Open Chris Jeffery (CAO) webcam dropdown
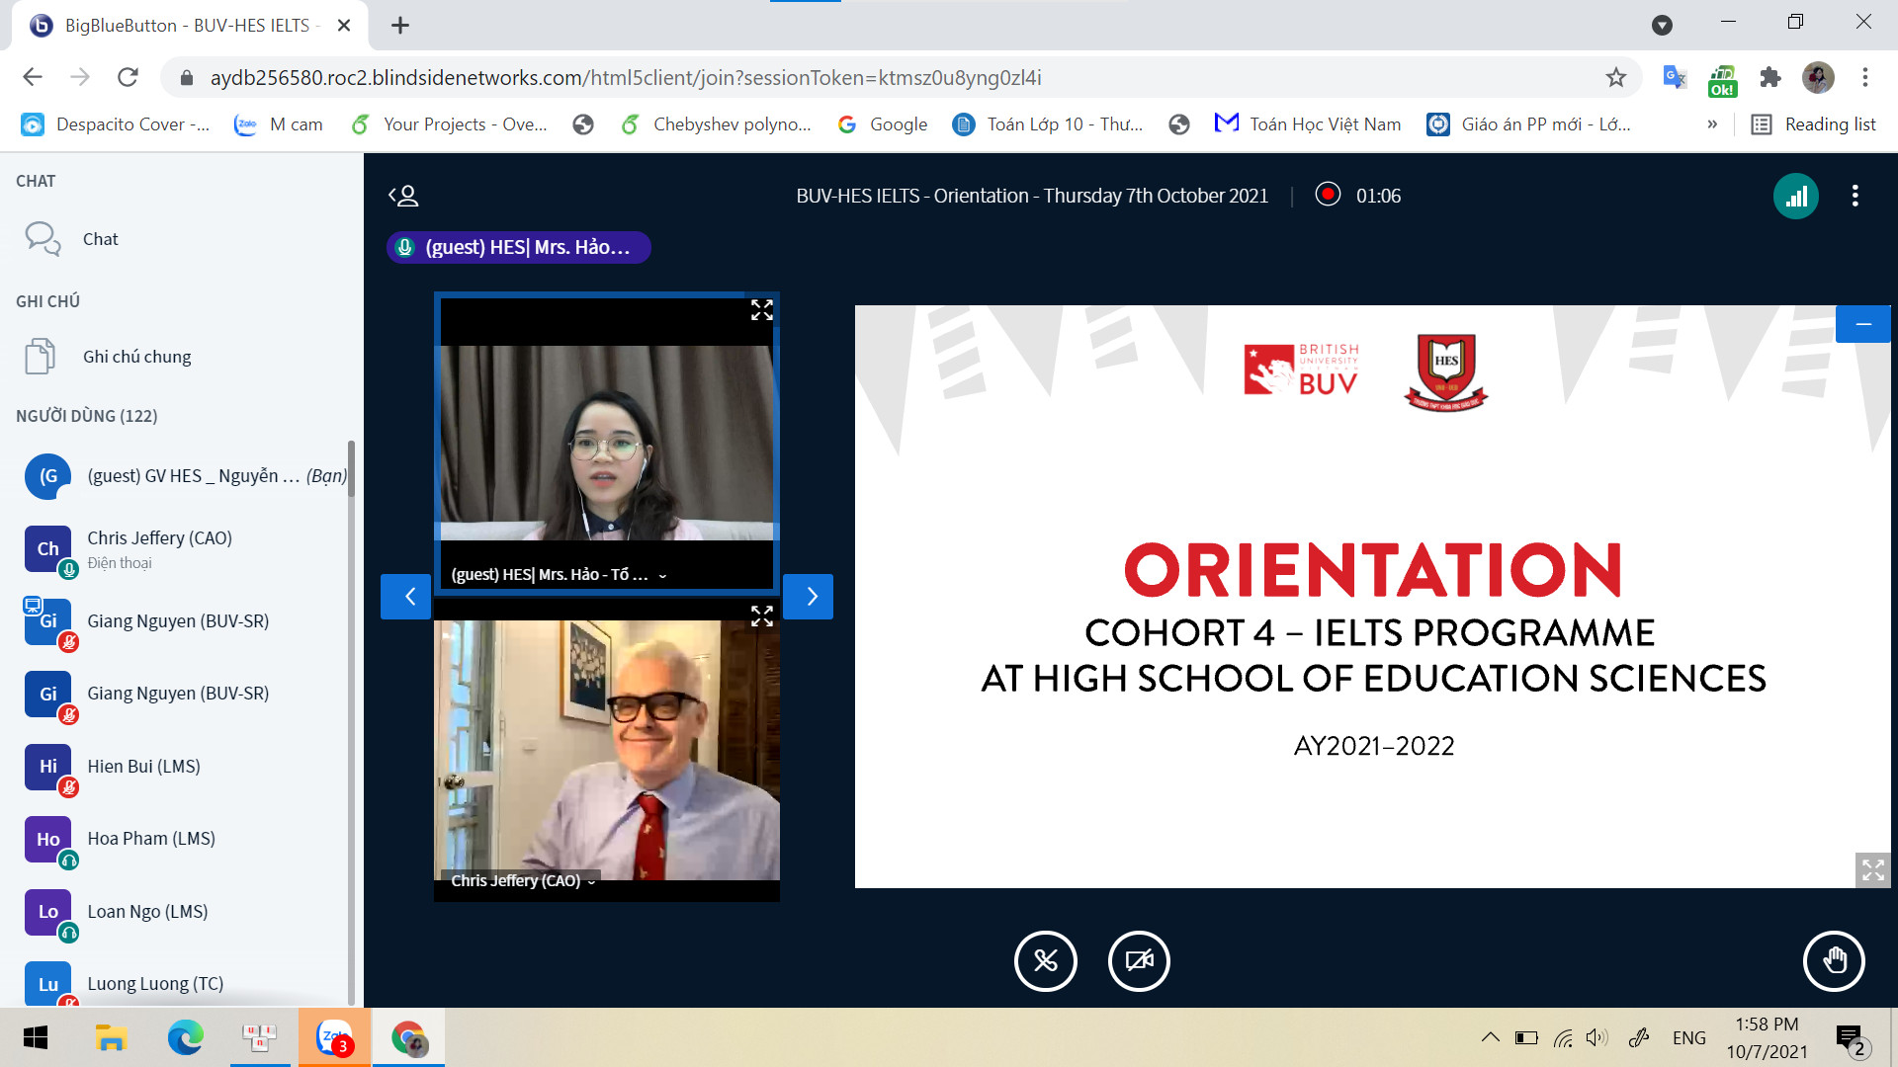 pos(523,880)
